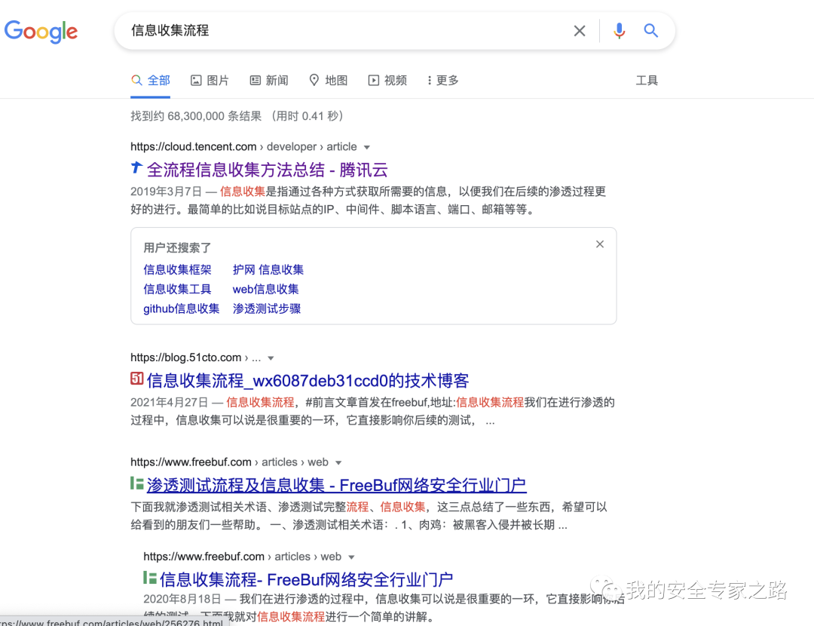
Task: Search related term 信息收集框架
Action: (x=178, y=269)
